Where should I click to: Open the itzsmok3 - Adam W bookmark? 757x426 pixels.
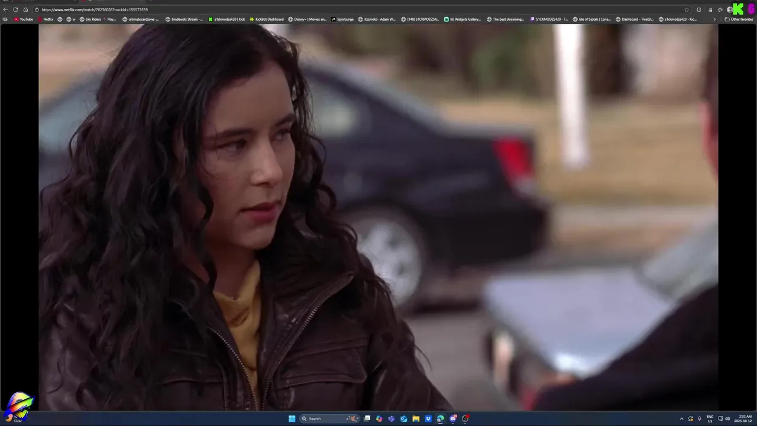[x=377, y=19]
